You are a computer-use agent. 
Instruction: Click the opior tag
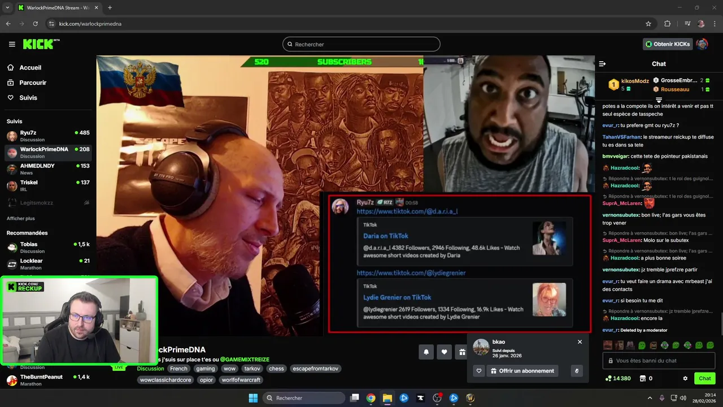(x=207, y=380)
